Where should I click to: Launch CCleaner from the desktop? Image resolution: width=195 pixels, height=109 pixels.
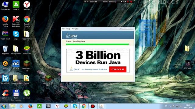click(5, 94)
